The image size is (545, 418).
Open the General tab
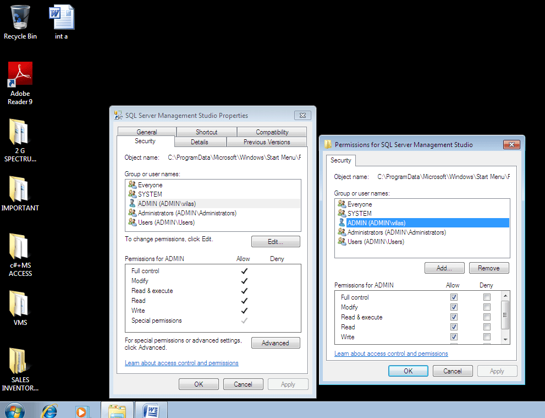click(147, 132)
